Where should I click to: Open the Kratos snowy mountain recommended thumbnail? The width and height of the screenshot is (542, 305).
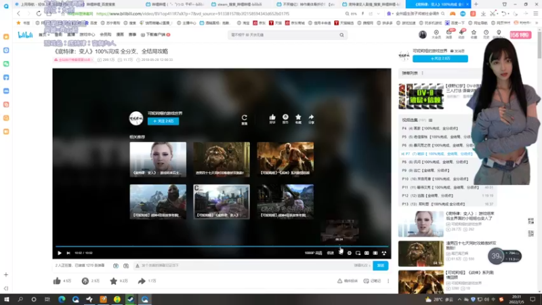point(158,201)
